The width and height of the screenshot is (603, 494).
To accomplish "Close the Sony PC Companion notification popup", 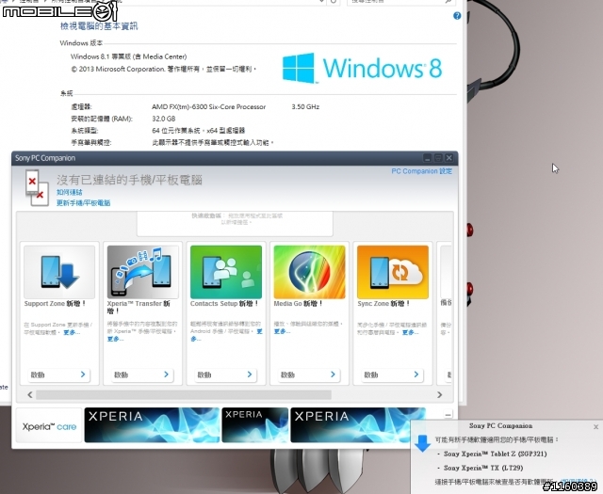I will (595, 427).
